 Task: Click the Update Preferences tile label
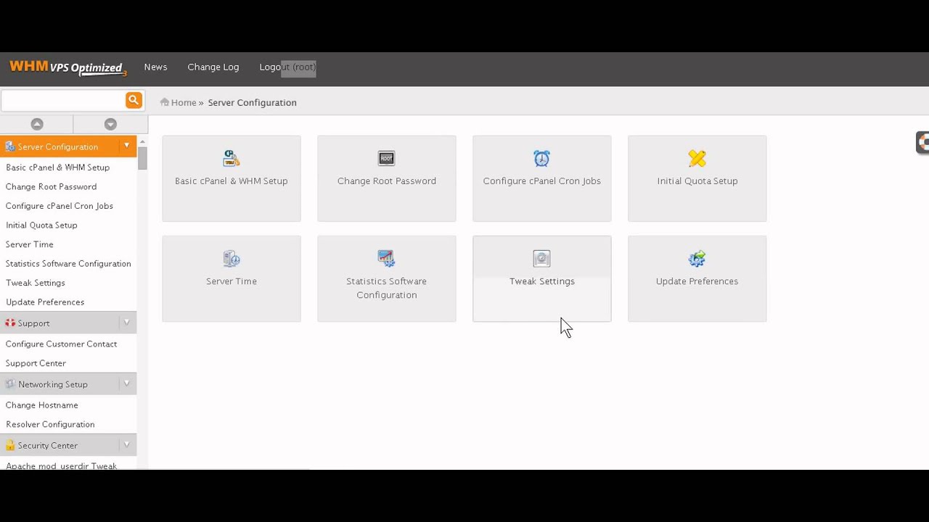pyautogui.click(x=697, y=281)
